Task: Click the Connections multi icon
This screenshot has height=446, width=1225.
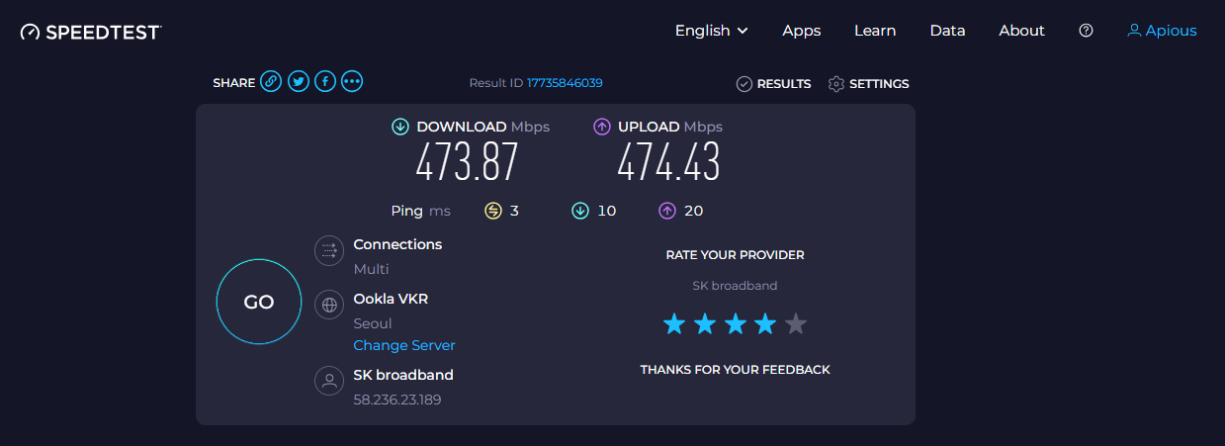Action: [328, 251]
